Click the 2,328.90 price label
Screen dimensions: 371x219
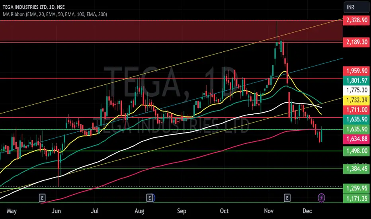[356, 20]
